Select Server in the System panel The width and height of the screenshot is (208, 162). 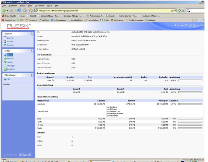pos(10,55)
